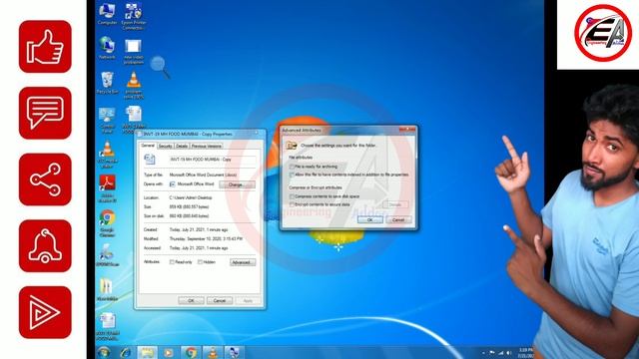Toggle the Hidden attribute checkbox

200,262
